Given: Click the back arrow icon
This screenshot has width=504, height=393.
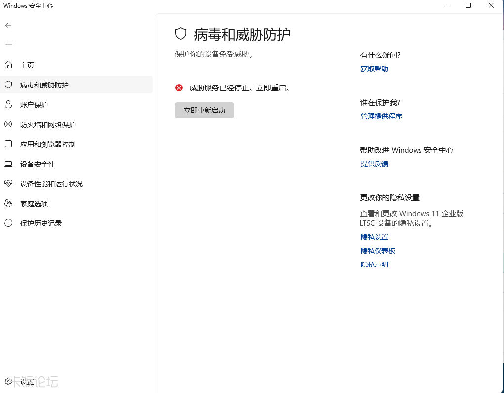Looking at the screenshot, I should pos(8,25).
